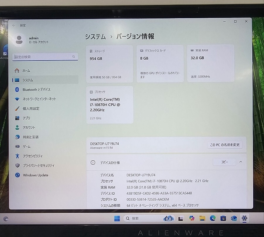Open the ストレージ 954 GB card
The width and height of the screenshot is (264, 237).
[110, 64]
